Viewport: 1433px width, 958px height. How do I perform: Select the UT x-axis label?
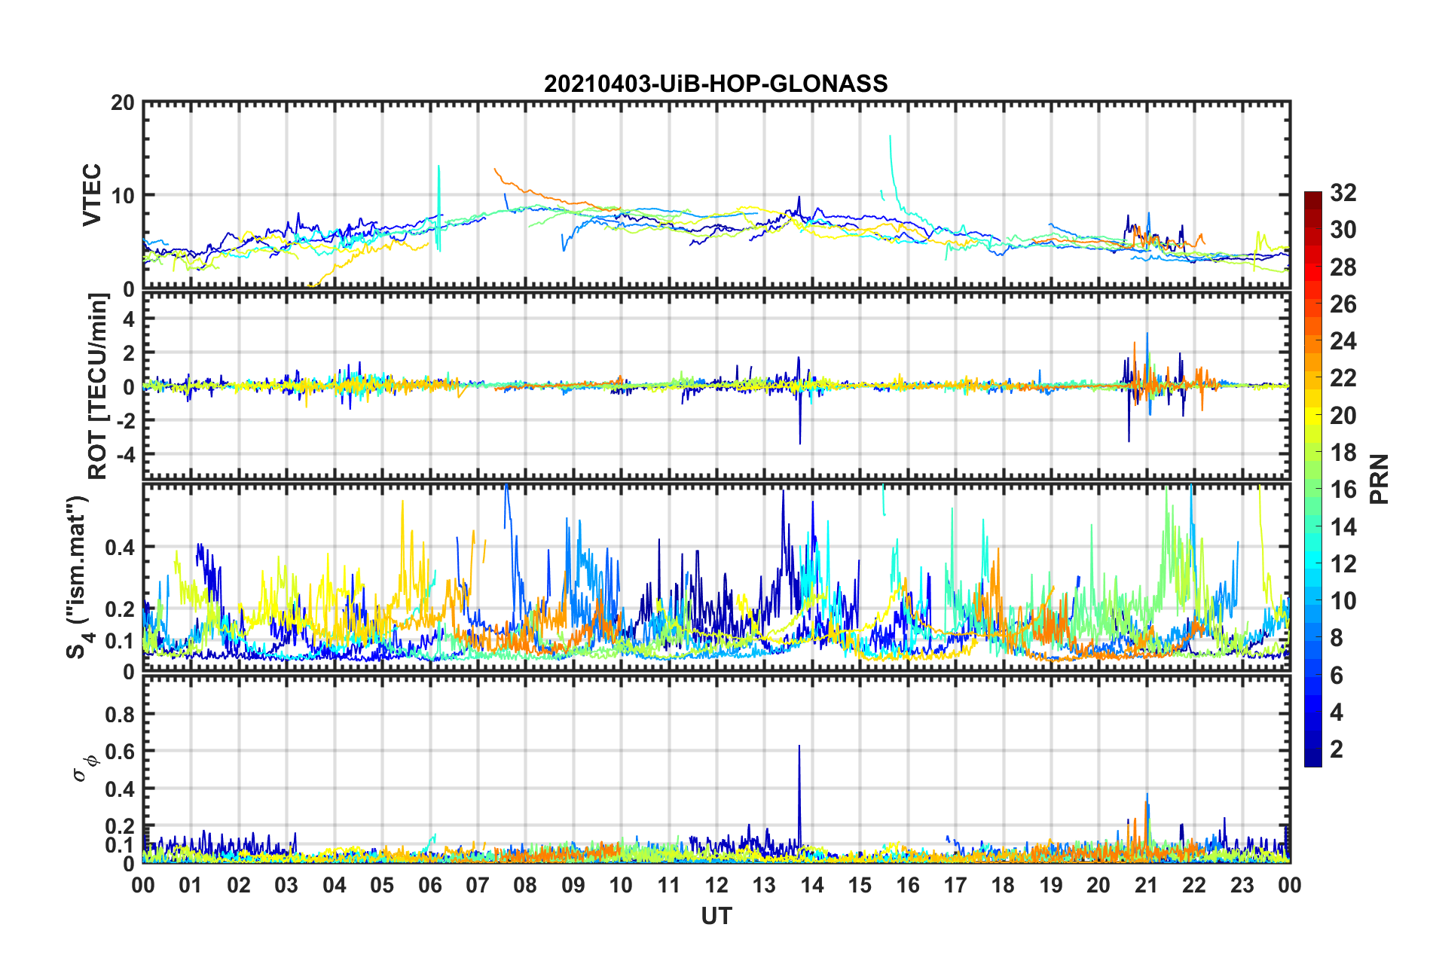tap(716, 916)
